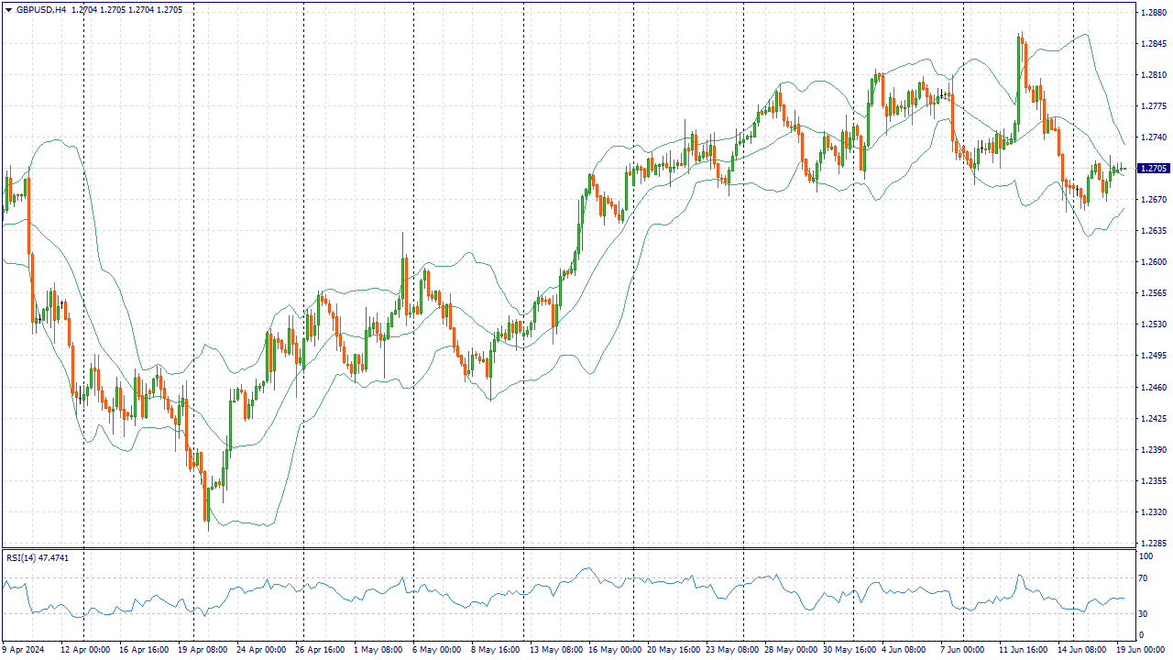Click the 1.2530 price axis value
The image size is (1173, 660).
coord(1153,324)
